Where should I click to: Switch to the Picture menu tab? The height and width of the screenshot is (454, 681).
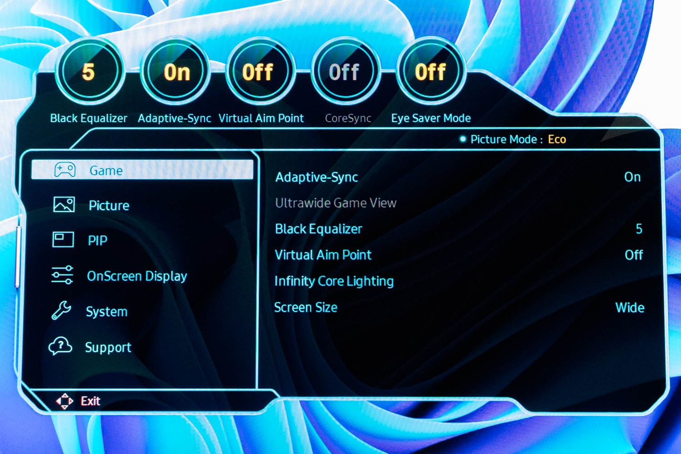109,205
